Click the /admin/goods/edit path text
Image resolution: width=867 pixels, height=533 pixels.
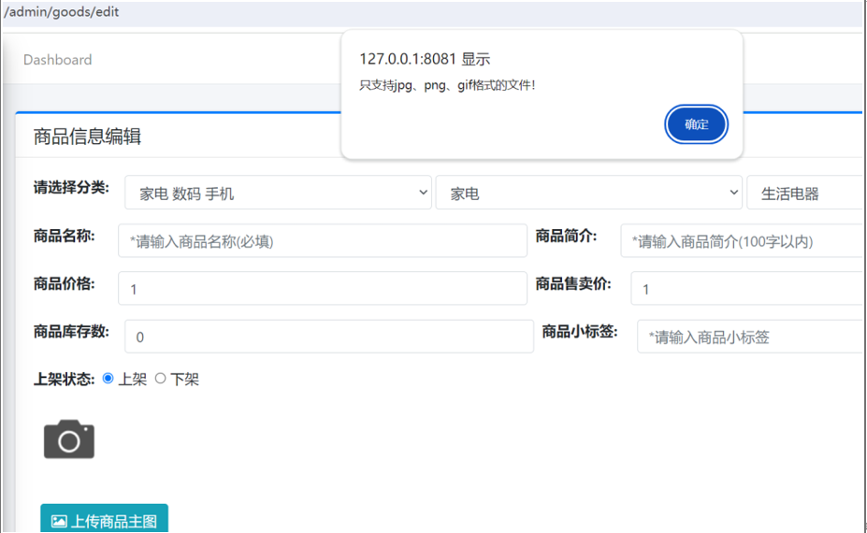[62, 12]
